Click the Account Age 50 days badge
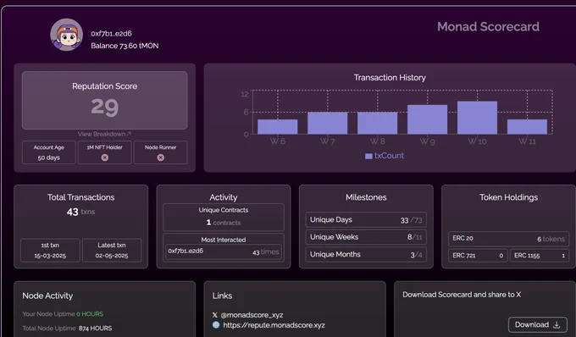Screen dimensions: 576x337 click(49, 152)
